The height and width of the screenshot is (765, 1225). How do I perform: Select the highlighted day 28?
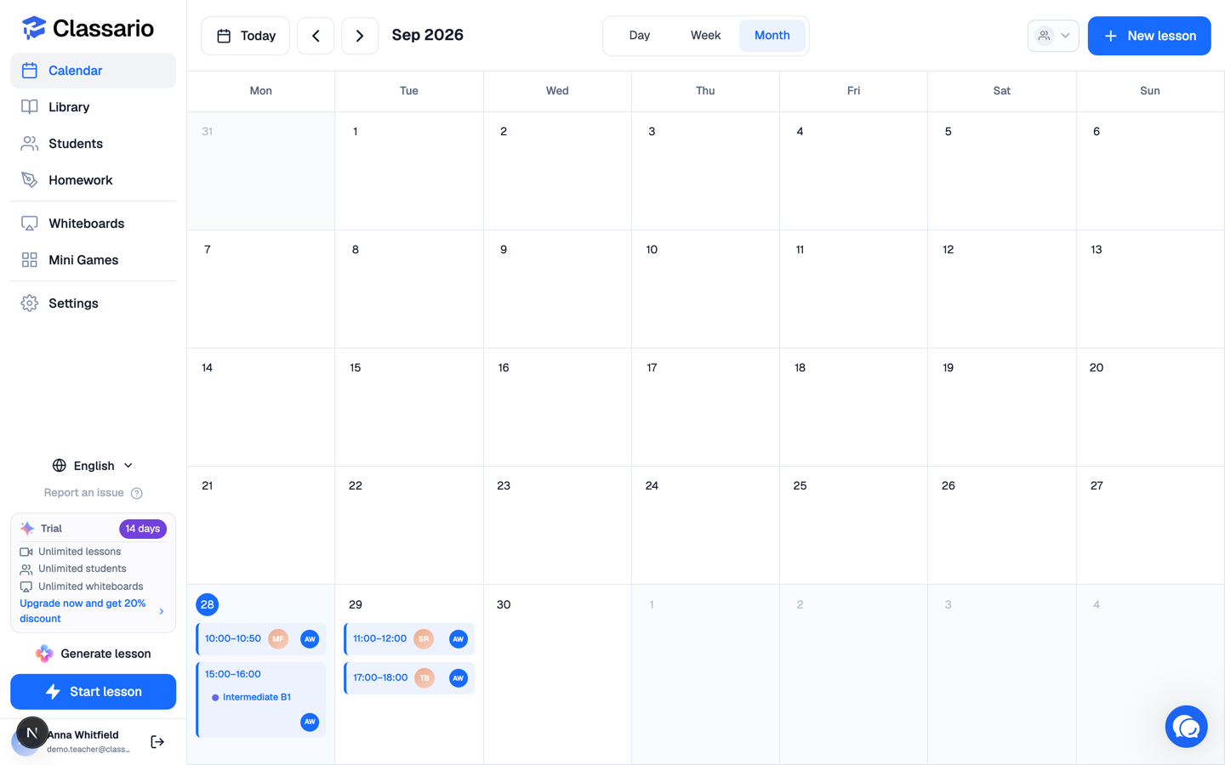pyautogui.click(x=207, y=604)
